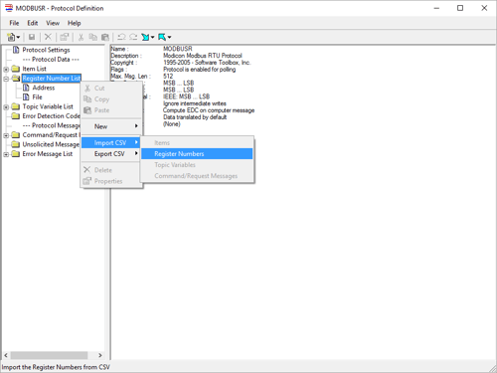Select the Item List folder
Image resolution: width=497 pixels, height=373 pixels.
[34, 69]
